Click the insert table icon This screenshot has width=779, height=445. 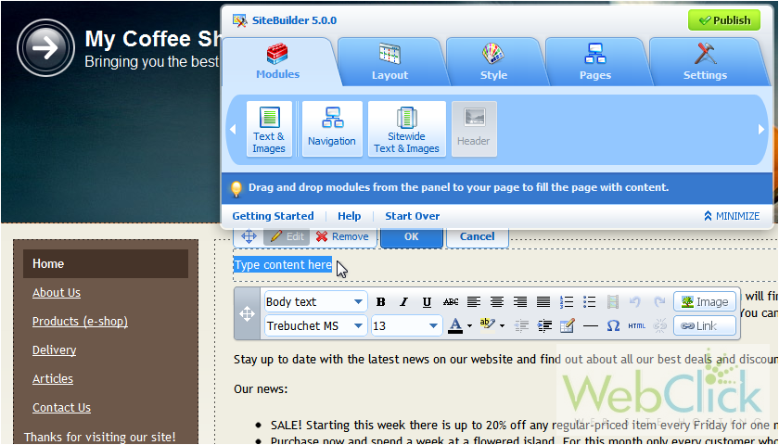567,325
